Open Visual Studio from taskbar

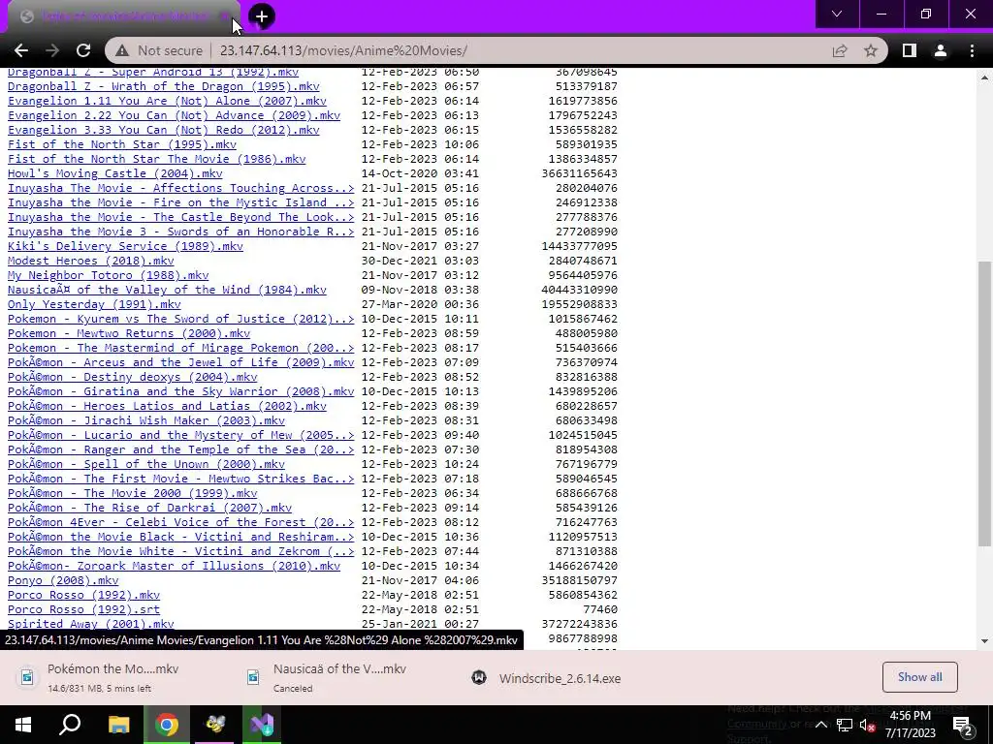click(262, 725)
